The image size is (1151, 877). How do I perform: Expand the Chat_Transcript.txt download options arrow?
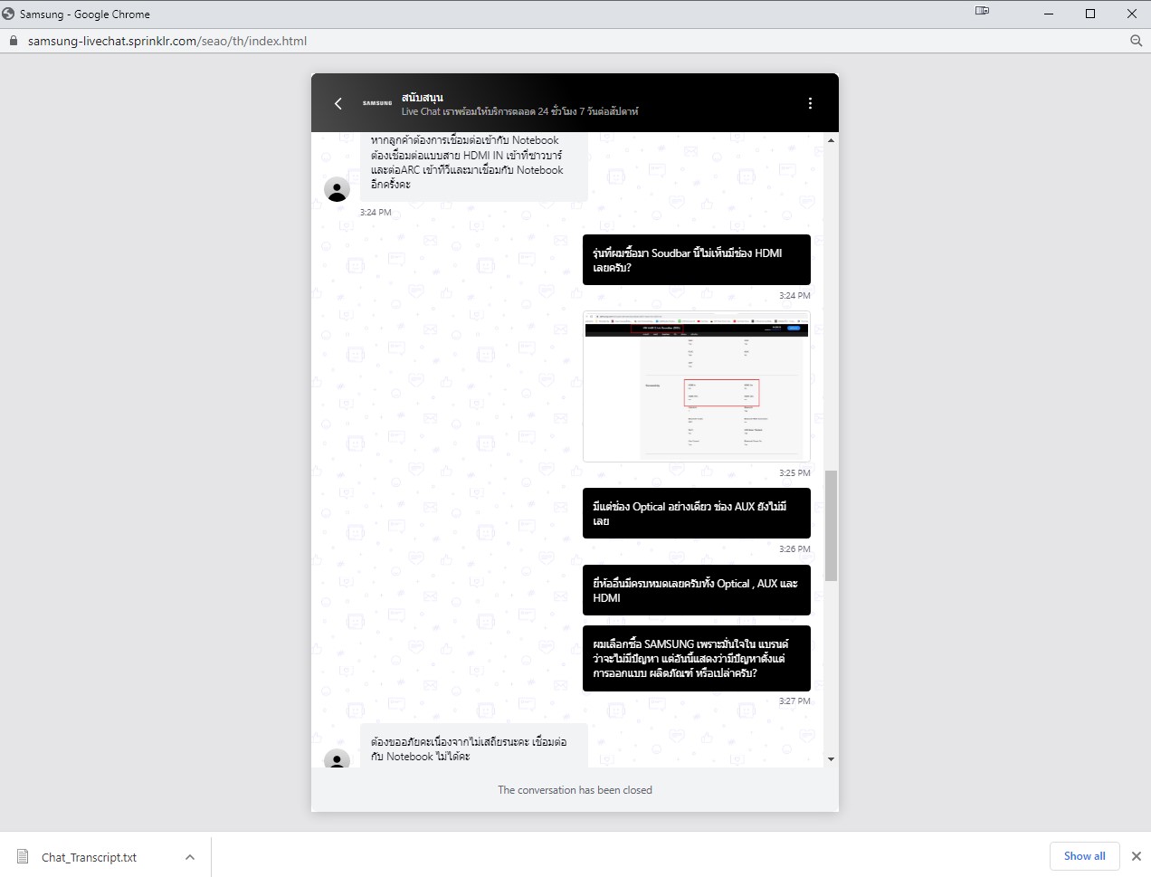190,857
